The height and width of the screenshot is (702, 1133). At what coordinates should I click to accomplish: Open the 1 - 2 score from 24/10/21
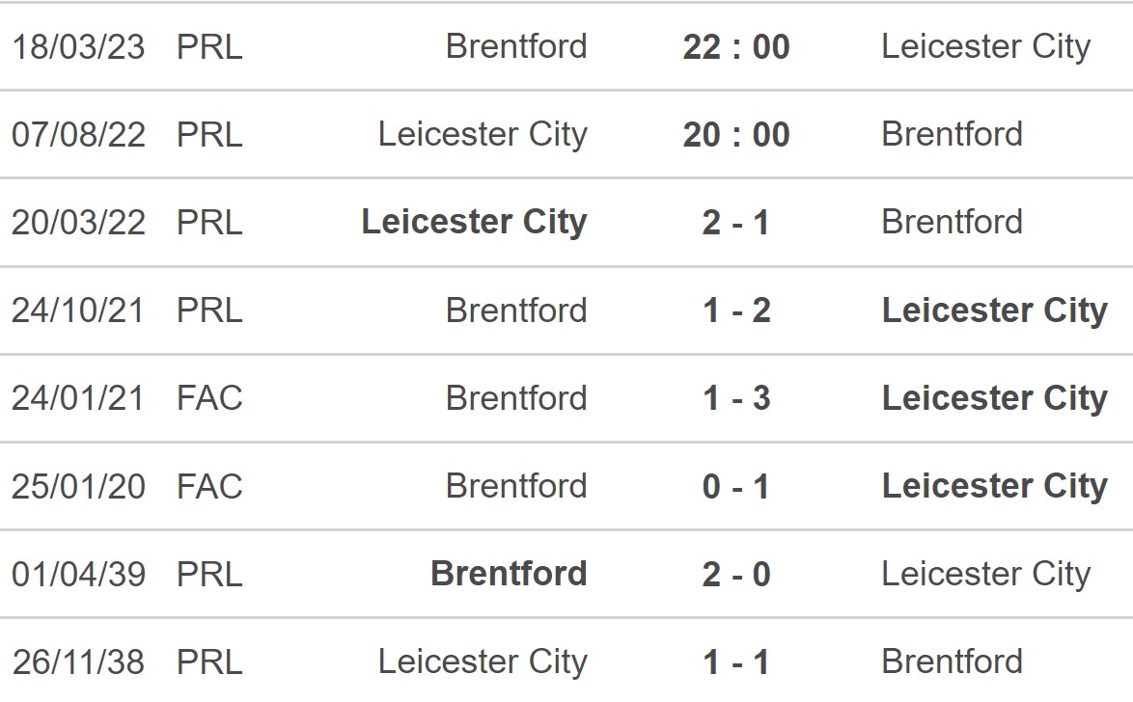pyautogui.click(x=736, y=310)
